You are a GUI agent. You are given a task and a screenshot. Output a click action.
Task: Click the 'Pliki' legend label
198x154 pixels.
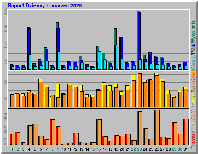[x=193, y=49]
